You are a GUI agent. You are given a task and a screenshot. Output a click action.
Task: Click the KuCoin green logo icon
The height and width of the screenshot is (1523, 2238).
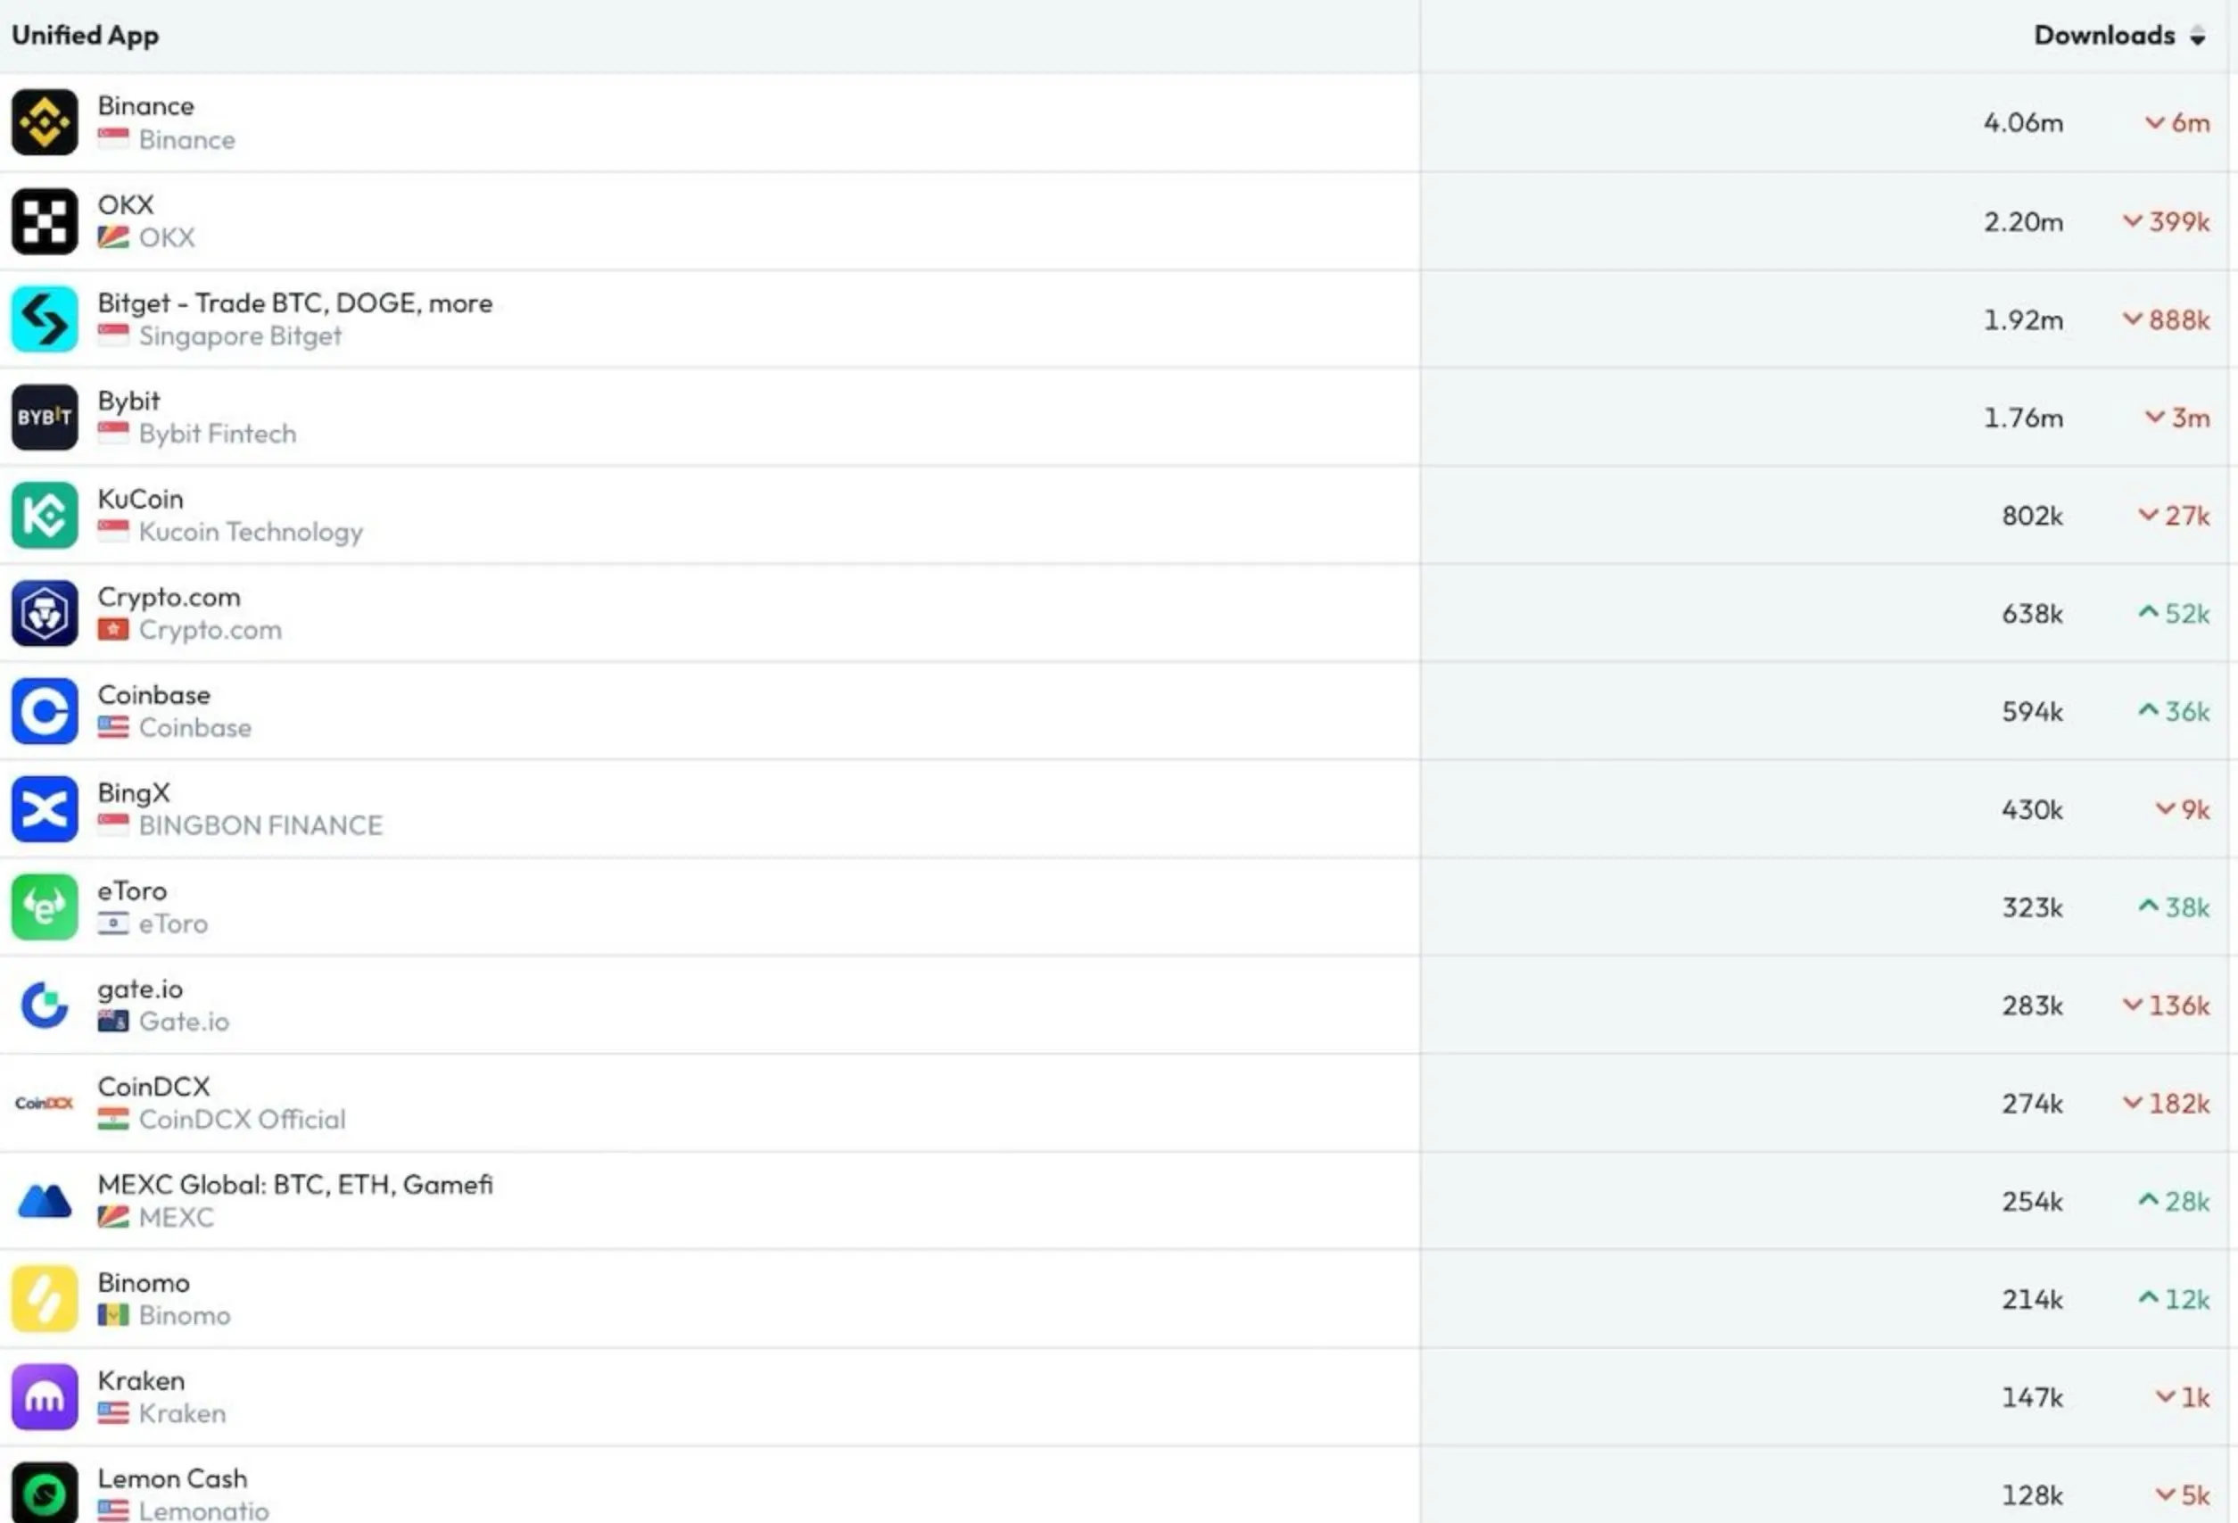point(45,516)
